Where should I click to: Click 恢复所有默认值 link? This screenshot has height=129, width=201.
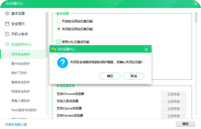click(16, 124)
